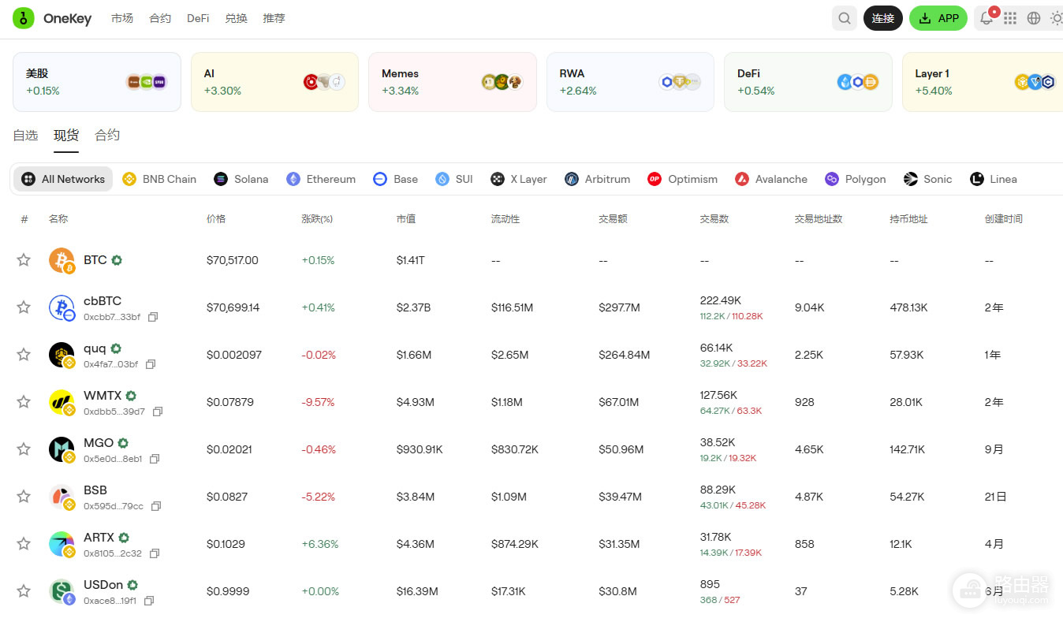Filter by SUI network
Screen dimensions: 1063x622
point(454,179)
